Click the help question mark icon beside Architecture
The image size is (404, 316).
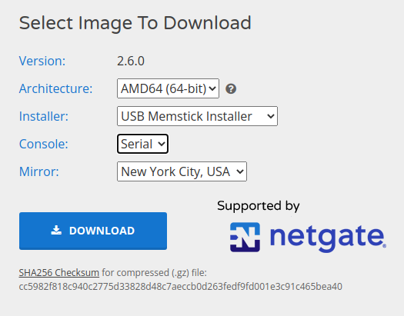click(x=231, y=88)
